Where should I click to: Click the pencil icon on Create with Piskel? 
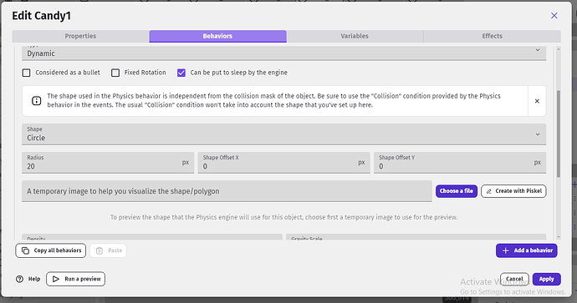click(489, 191)
